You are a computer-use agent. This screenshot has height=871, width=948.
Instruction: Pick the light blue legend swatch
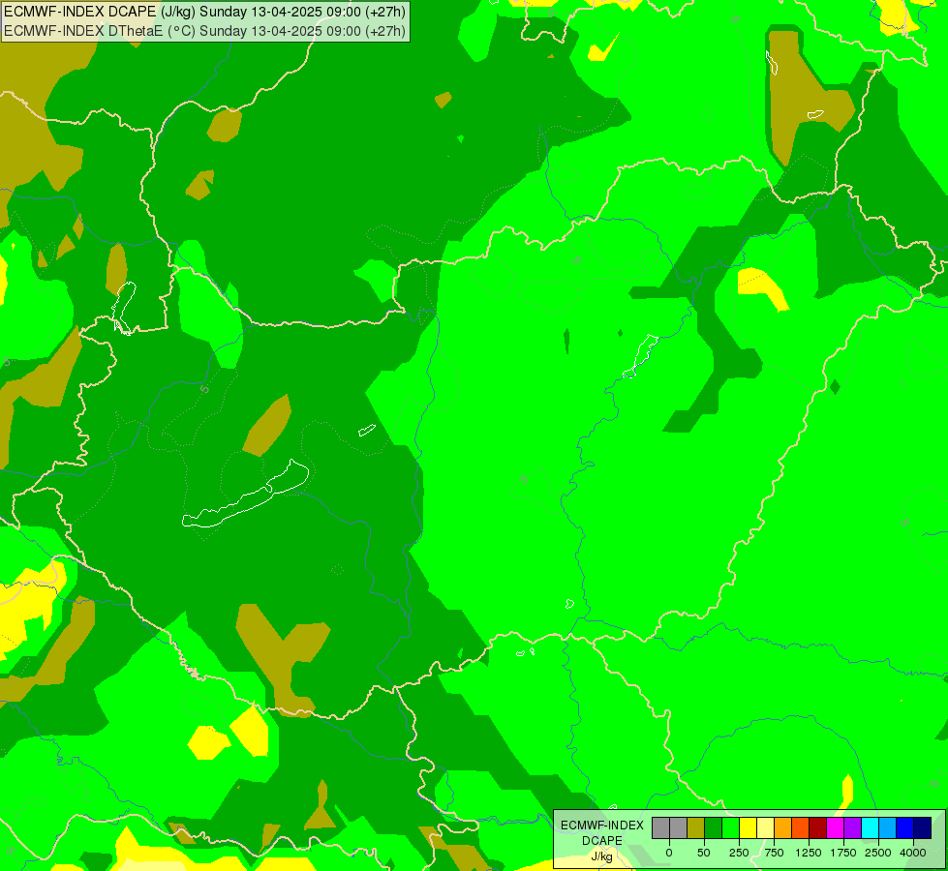pos(888,828)
